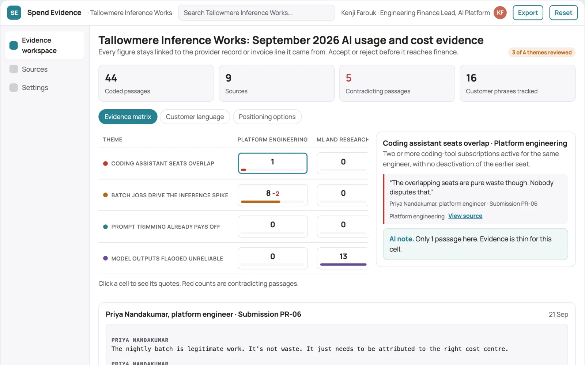
Task: Click the Settings sidebar icon
Action: coord(14,87)
